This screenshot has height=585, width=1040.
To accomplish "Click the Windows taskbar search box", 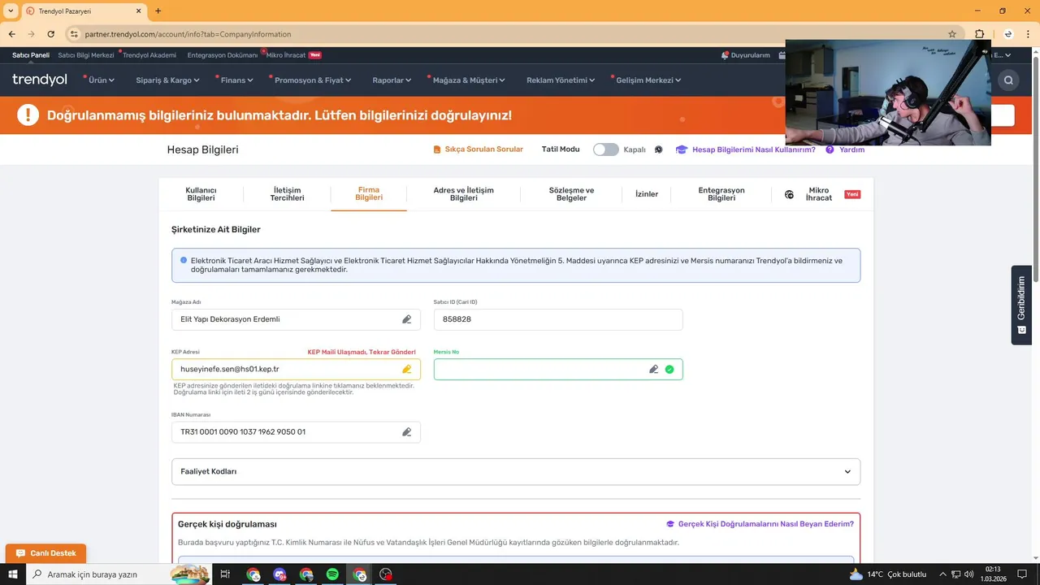I will click(x=118, y=574).
